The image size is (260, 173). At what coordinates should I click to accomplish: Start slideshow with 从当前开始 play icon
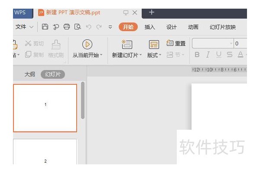coord(87,45)
